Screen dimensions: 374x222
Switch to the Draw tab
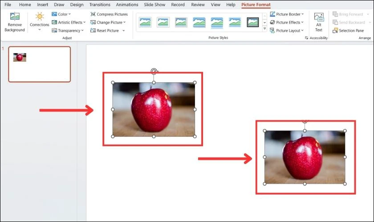coord(59,4)
